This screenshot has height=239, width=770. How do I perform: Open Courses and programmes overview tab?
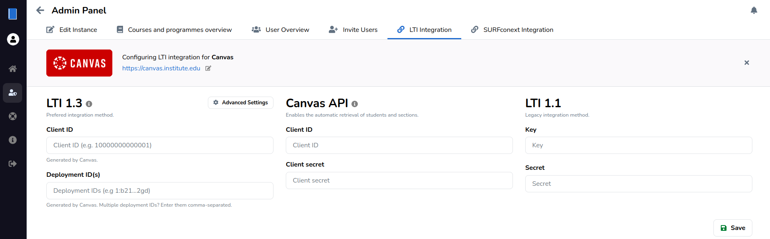[174, 30]
